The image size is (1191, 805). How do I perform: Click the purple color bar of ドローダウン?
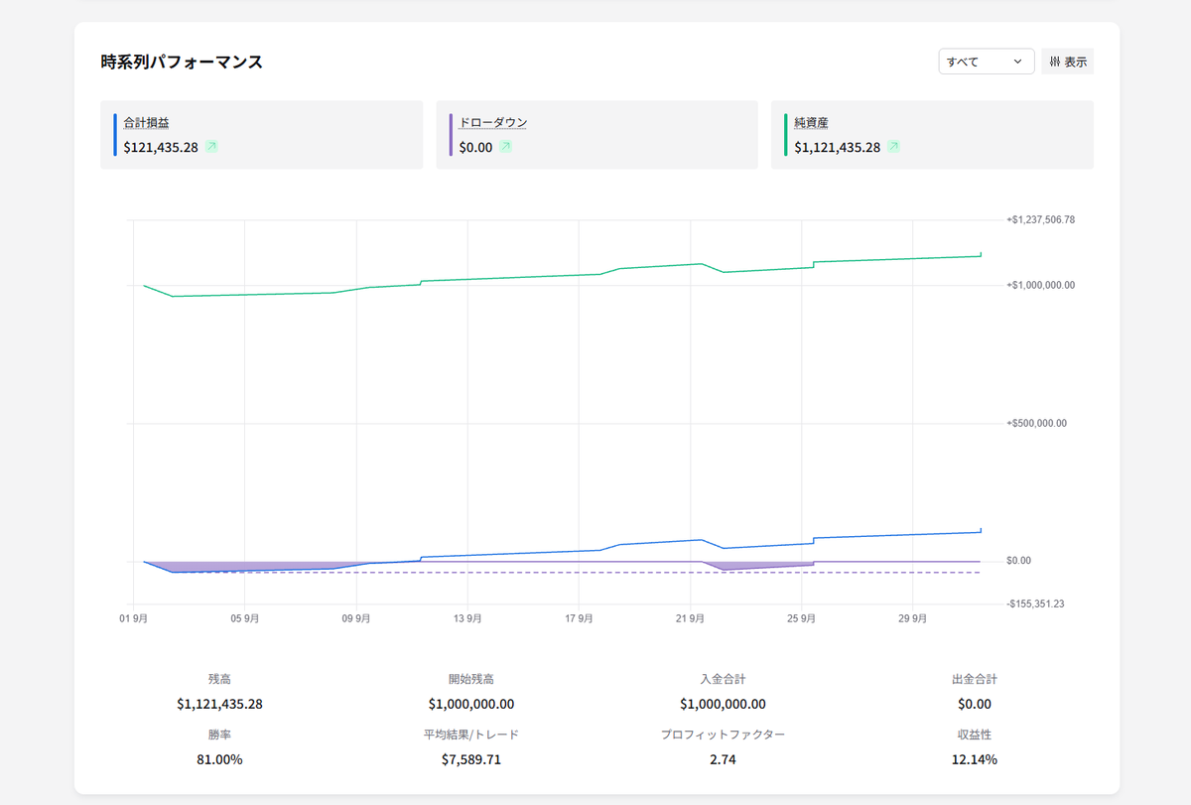pos(451,135)
